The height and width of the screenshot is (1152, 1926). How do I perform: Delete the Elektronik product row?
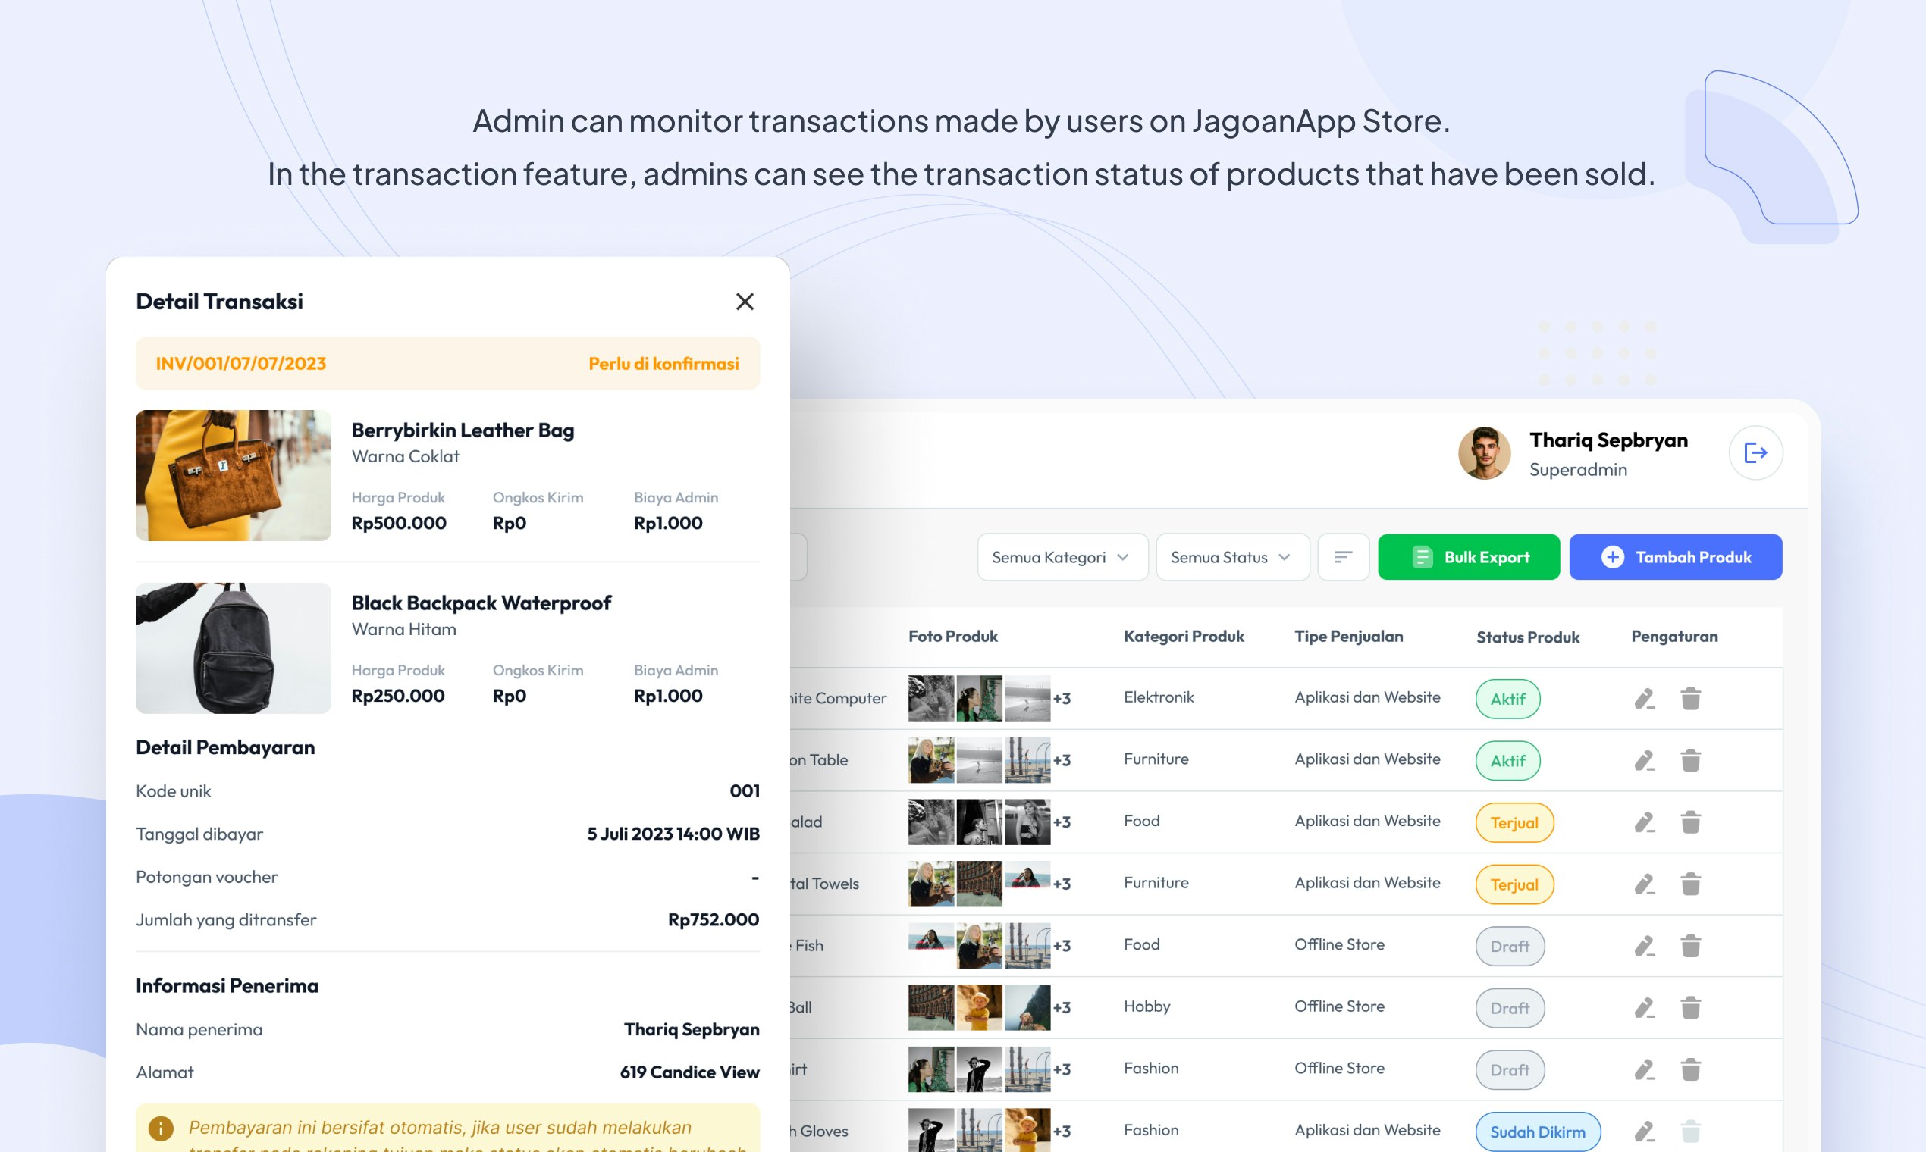click(1691, 699)
